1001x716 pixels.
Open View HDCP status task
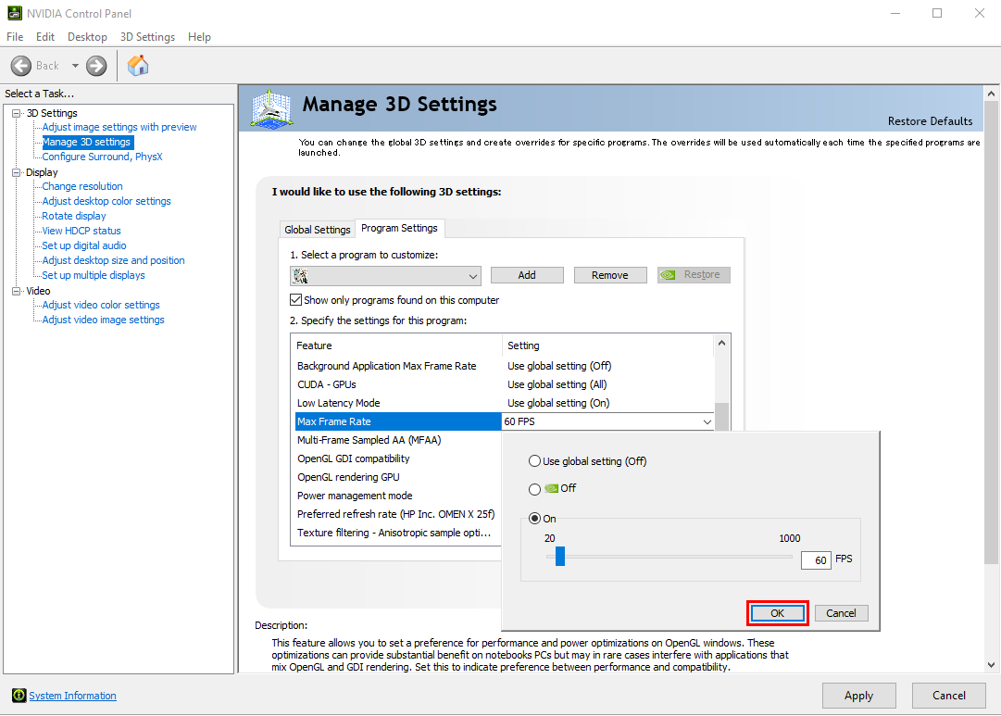pyautogui.click(x=81, y=231)
